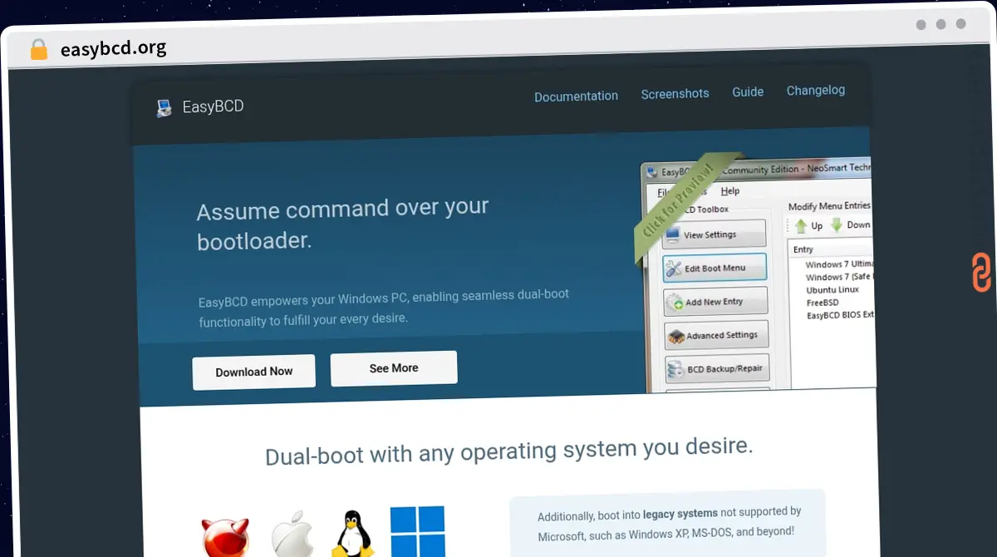Select the Ubuntu Linux entry

tap(832, 289)
